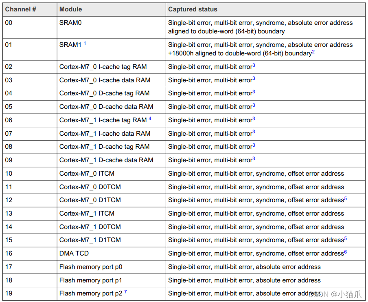Click 'Flash memory port p1' text
Image resolution: width=368 pixels, height=302 pixels.
(91, 280)
